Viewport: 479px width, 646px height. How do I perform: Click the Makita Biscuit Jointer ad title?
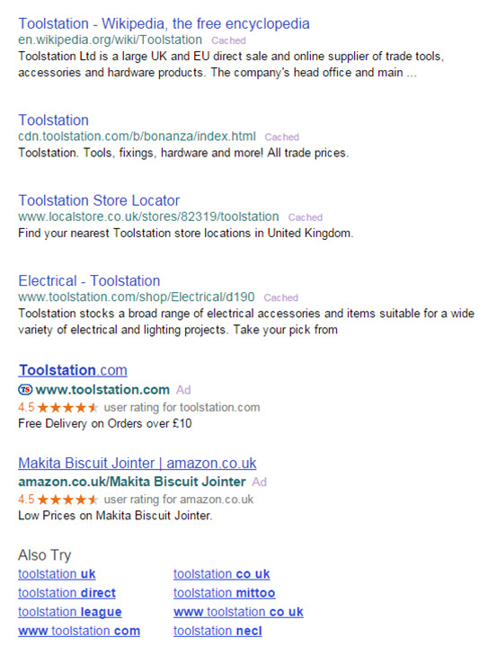[x=137, y=463]
